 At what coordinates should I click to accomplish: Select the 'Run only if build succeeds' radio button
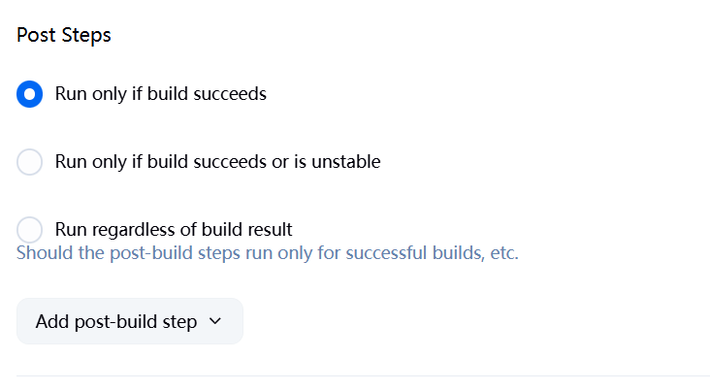click(x=30, y=94)
